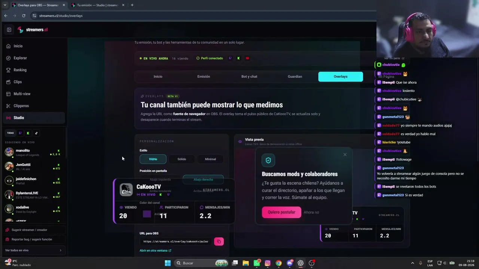The height and width of the screenshot is (269, 479).
Task: Dismiss popup with Ahora no
Action: coord(311,212)
